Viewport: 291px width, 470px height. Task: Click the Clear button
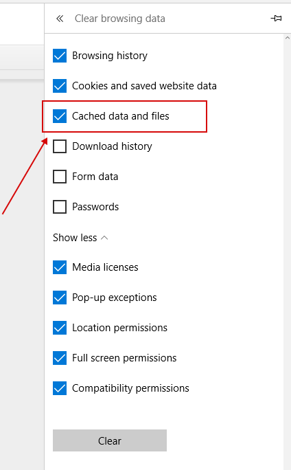[110, 440]
